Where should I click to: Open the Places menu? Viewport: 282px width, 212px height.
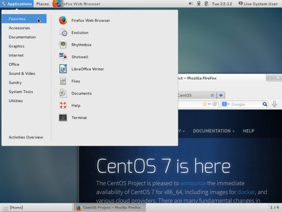tap(42, 4)
